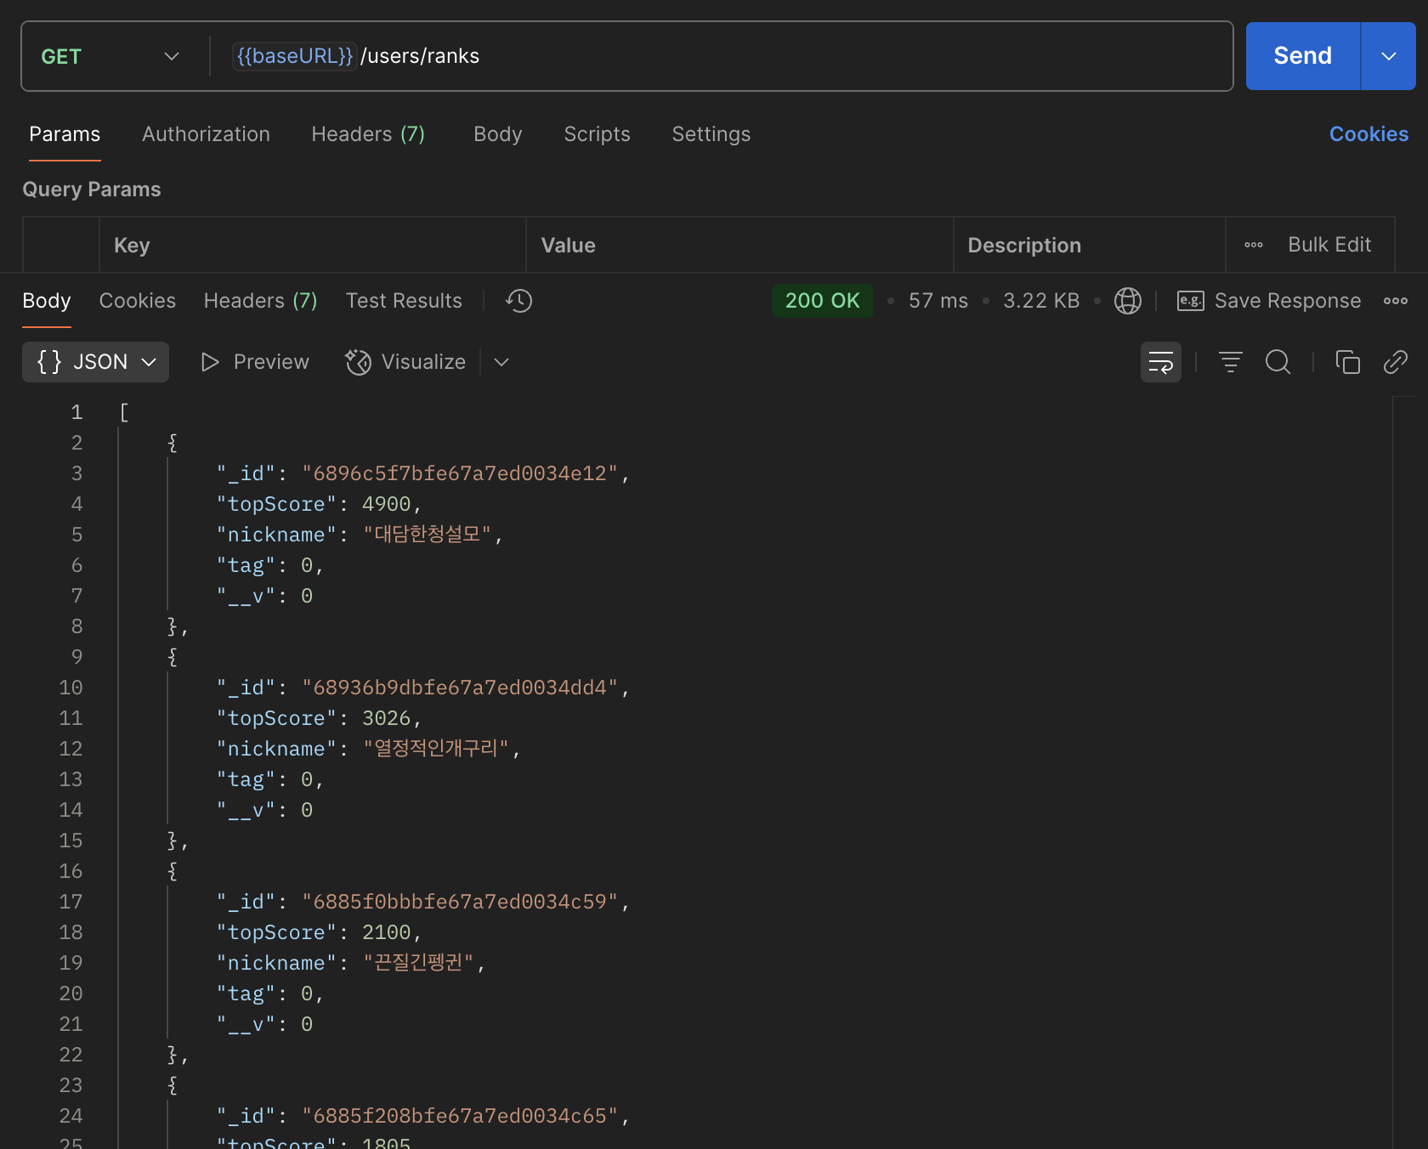Click nickname "끈질긴펭귄"
This screenshot has width=1428, height=1149.
(418, 963)
